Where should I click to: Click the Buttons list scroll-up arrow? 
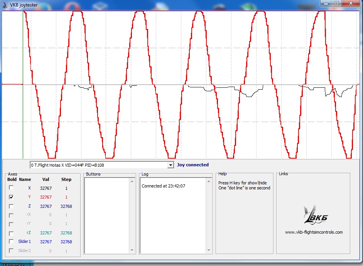132,180
